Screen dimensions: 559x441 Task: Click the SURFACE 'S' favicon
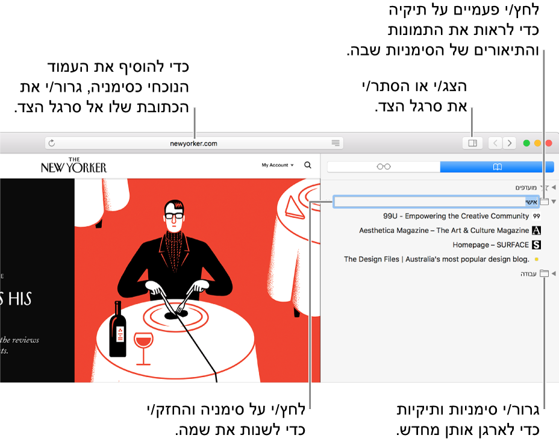pos(536,245)
